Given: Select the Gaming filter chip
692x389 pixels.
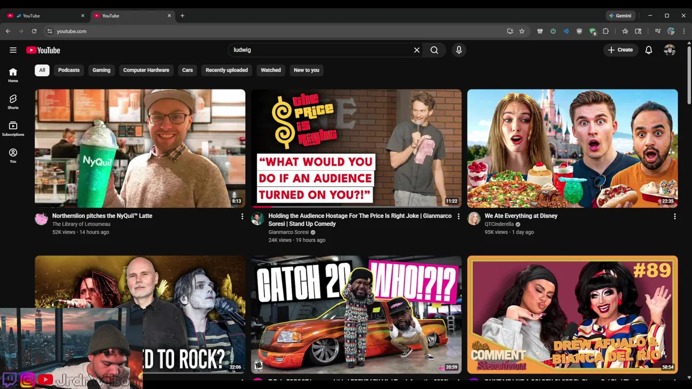Looking at the screenshot, I should click(x=101, y=70).
